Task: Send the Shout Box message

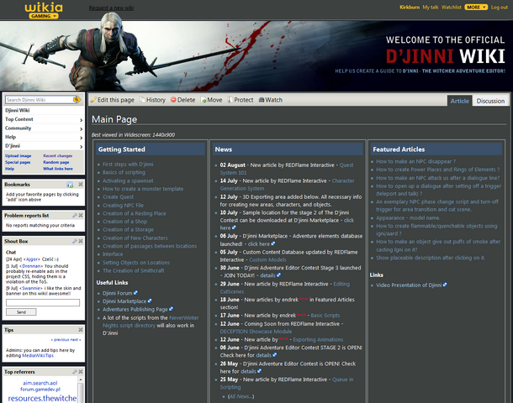Action: 21,312
